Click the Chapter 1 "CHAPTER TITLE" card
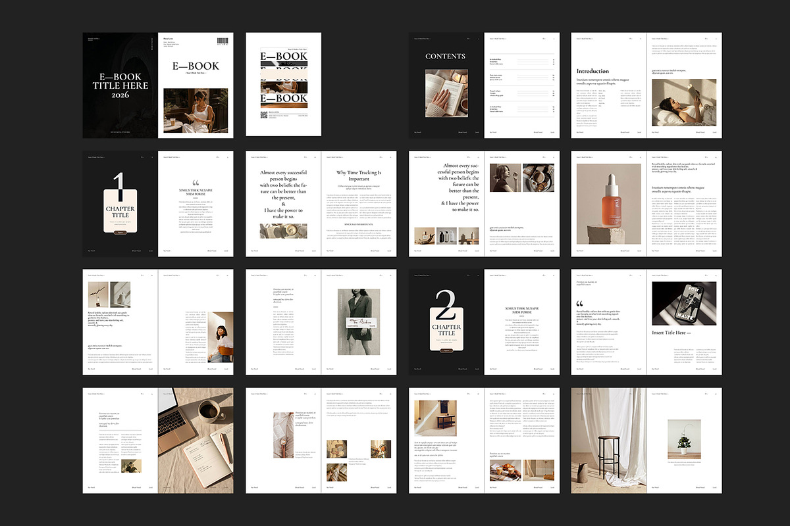 pyautogui.click(x=120, y=212)
